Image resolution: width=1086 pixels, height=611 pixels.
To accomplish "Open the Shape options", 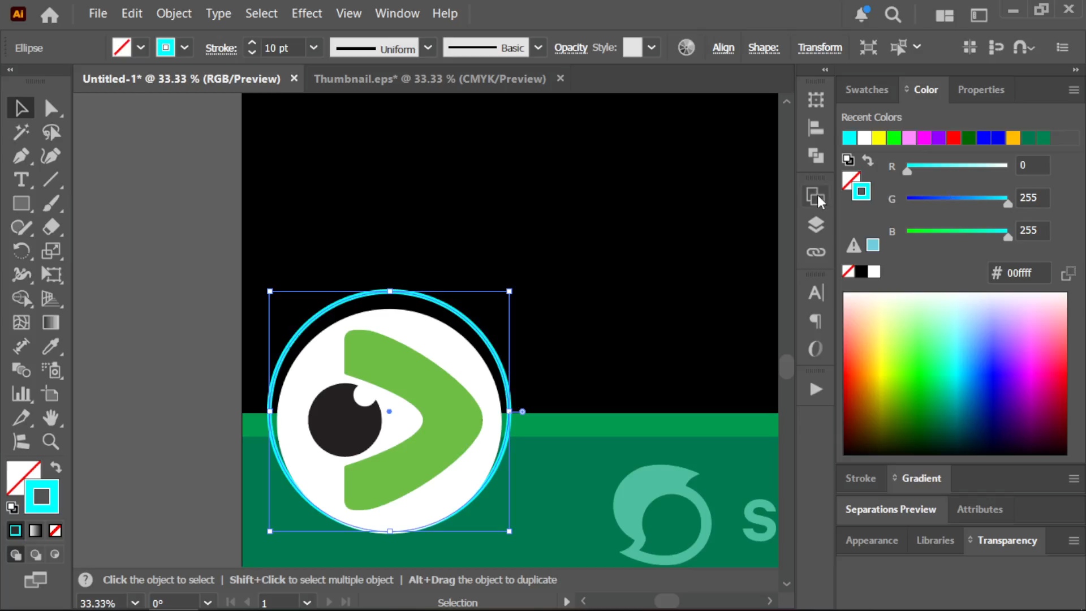I will 764,48.
